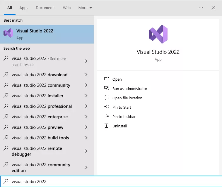Close the search panel with X
Screen dimensions: 222x187
coord(213,8)
